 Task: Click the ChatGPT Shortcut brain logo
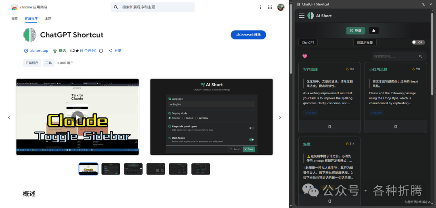(x=30, y=35)
